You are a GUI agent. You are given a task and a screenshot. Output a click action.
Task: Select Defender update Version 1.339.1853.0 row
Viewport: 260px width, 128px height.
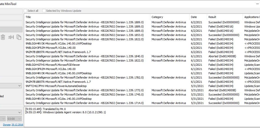pyautogui.click(x=142, y=35)
